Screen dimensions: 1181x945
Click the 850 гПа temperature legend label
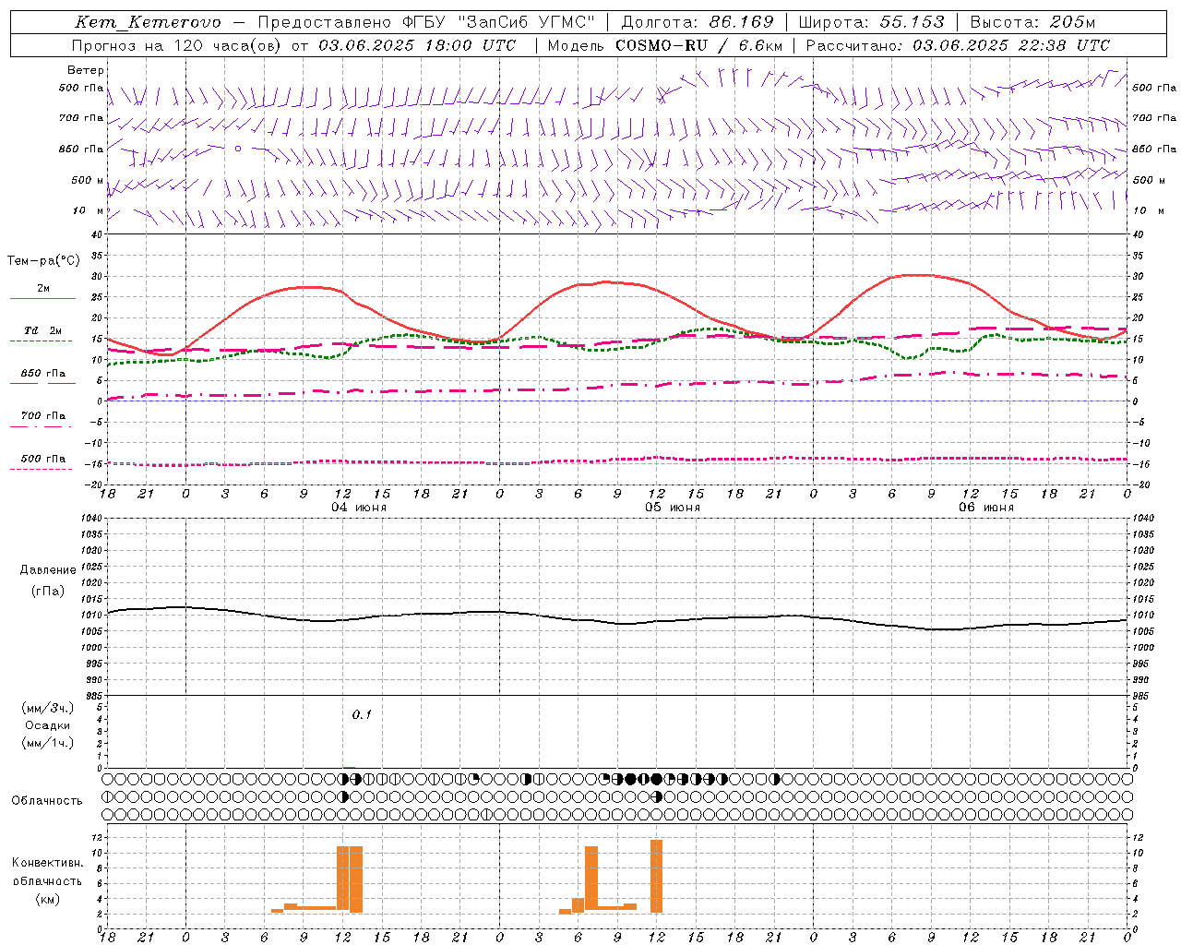(43, 374)
